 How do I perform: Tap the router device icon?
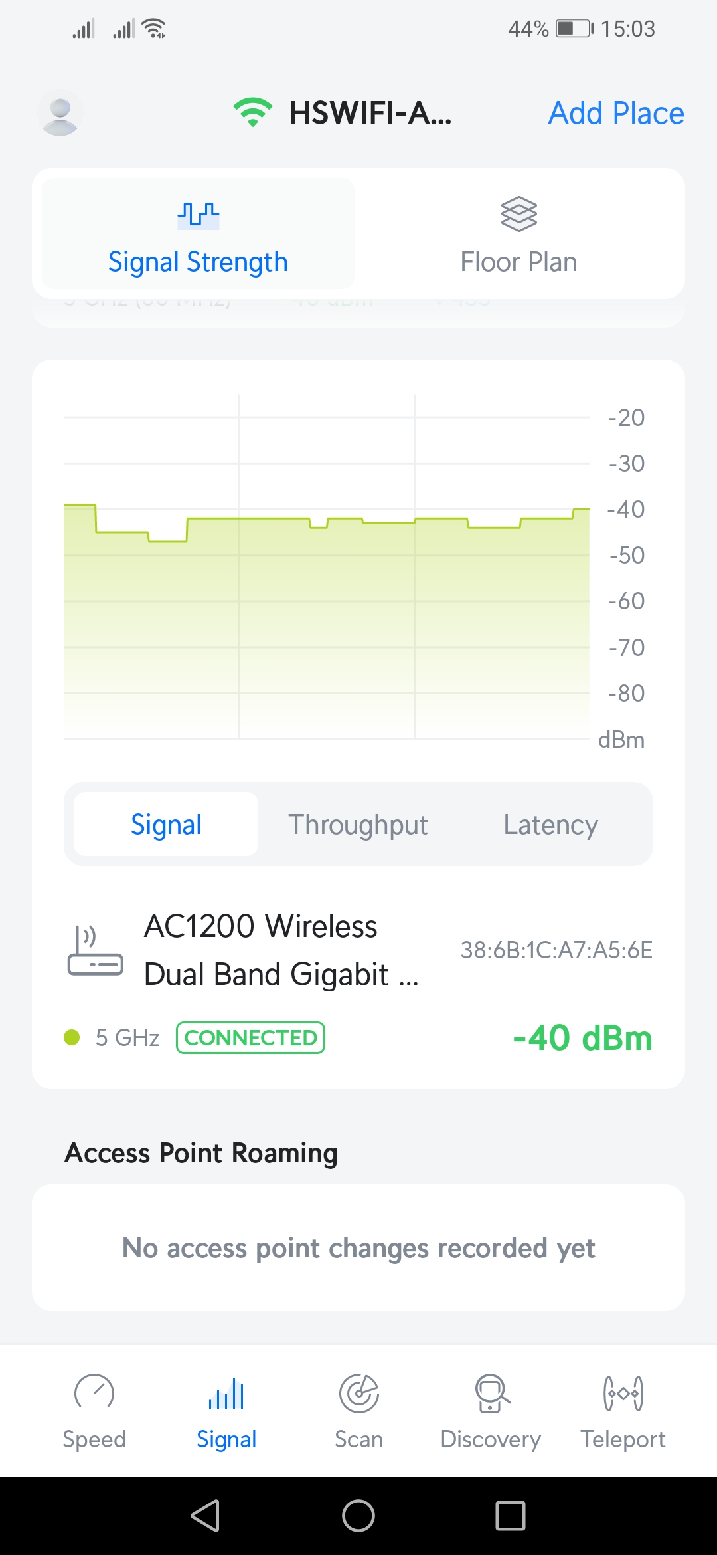(96, 951)
